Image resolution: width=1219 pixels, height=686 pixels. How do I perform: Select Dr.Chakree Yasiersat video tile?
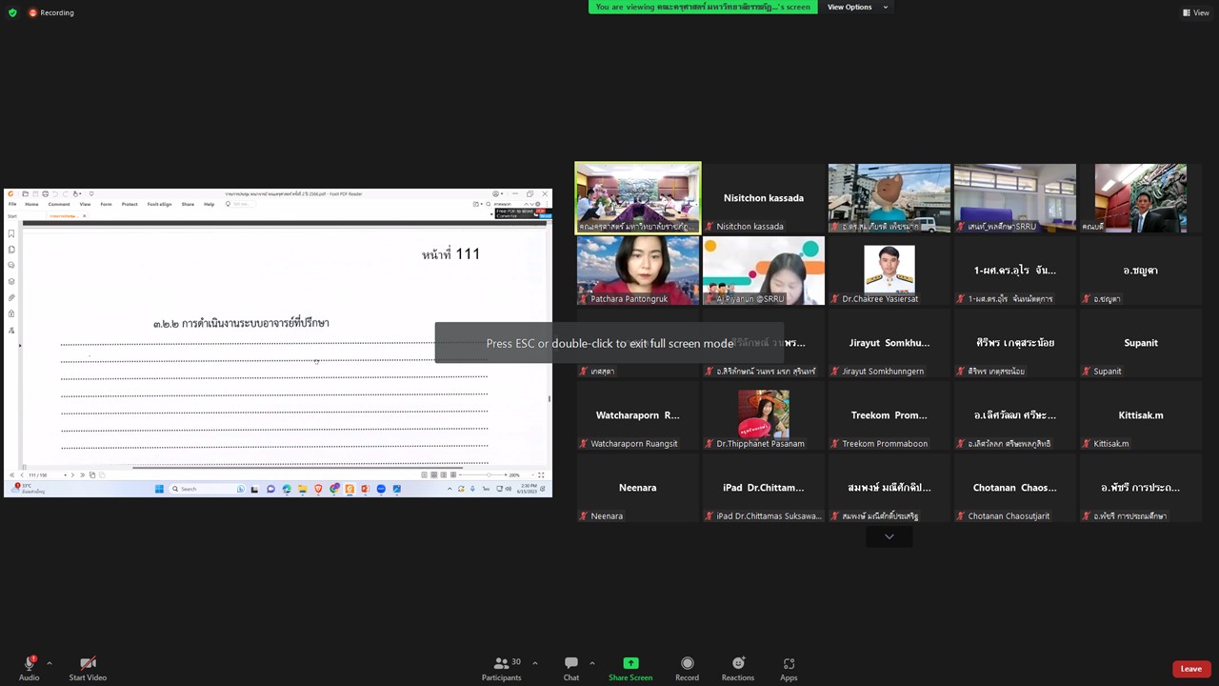pyautogui.click(x=889, y=271)
